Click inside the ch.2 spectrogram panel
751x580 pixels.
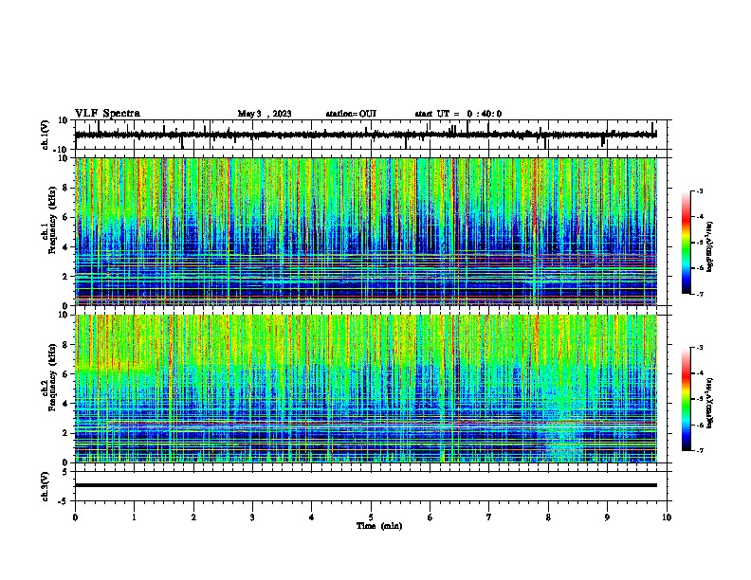click(x=365, y=389)
